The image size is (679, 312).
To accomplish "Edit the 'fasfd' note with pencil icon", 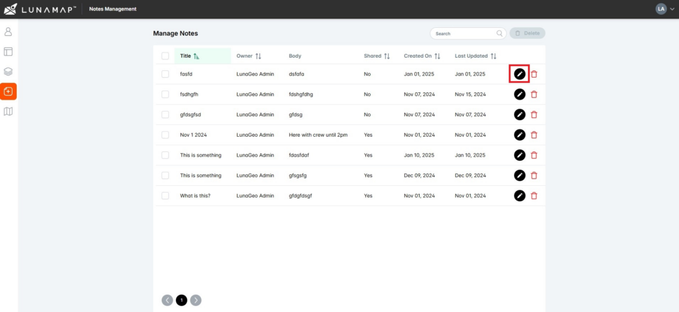I will pos(520,74).
